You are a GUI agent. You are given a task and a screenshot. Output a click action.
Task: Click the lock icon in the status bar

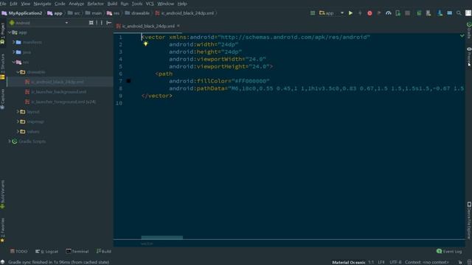460,262
